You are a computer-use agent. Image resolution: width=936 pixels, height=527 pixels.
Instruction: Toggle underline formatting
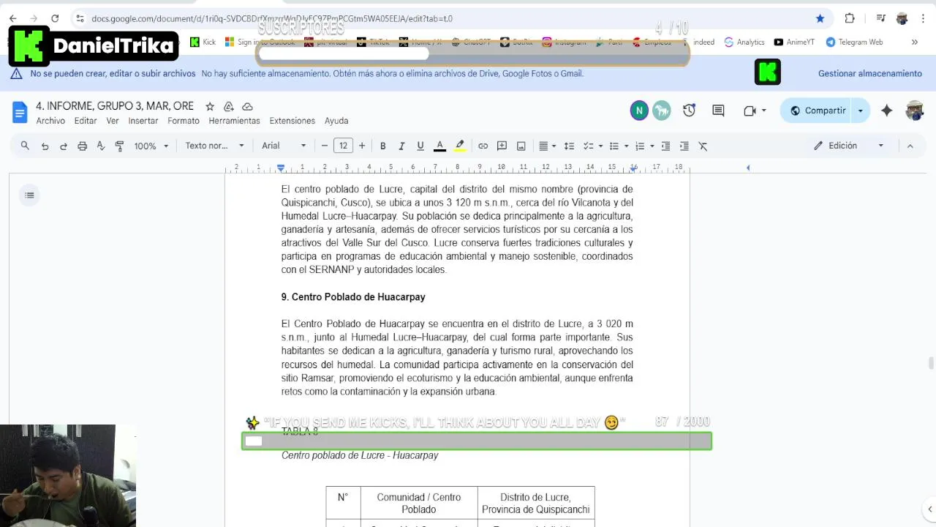420,146
